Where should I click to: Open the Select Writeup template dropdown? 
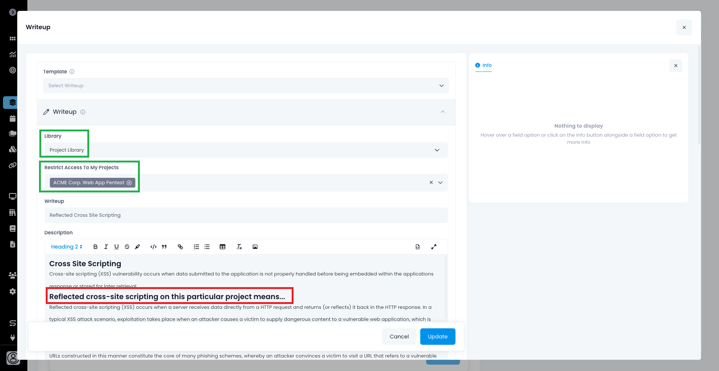click(x=246, y=86)
